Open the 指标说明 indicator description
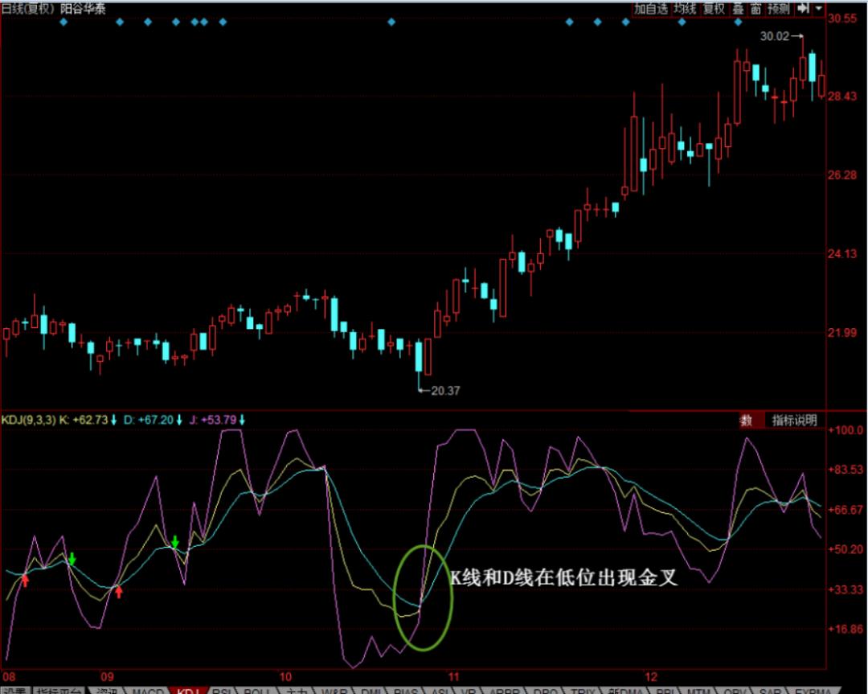Image resolution: width=868 pixels, height=694 pixels. [794, 421]
